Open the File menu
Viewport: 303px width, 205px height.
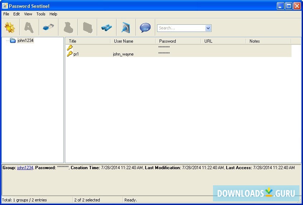click(x=6, y=14)
